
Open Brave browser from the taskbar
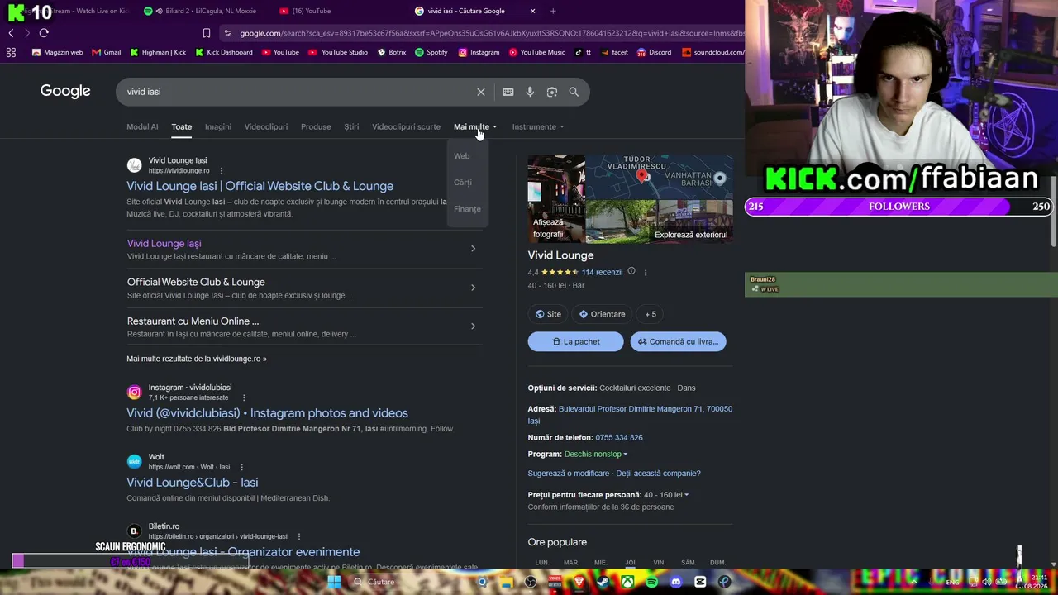click(x=579, y=582)
